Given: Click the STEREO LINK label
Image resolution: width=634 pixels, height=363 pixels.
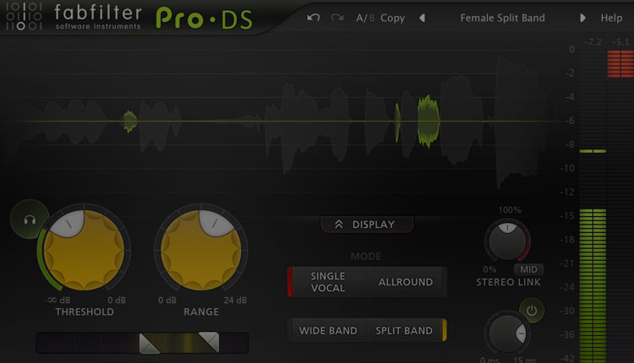Looking at the screenshot, I should (x=508, y=282).
